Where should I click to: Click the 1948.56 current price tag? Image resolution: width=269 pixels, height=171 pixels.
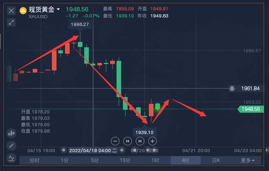[251, 109]
